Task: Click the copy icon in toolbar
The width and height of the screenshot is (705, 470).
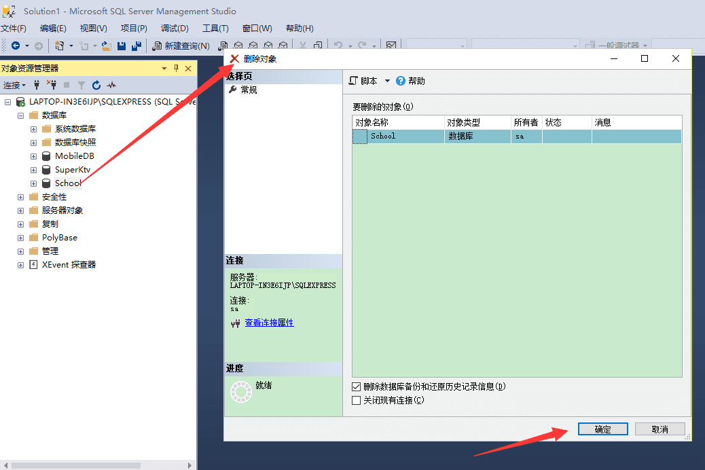Action: (318, 46)
